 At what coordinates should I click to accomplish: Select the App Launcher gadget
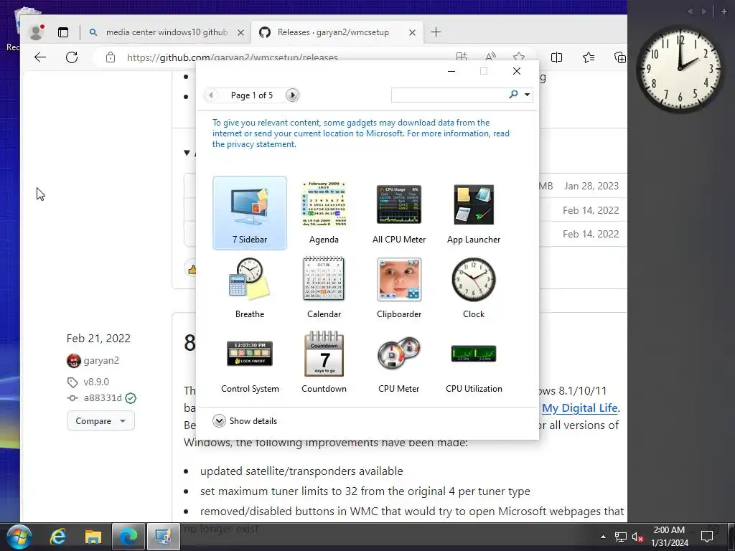pos(474,212)
